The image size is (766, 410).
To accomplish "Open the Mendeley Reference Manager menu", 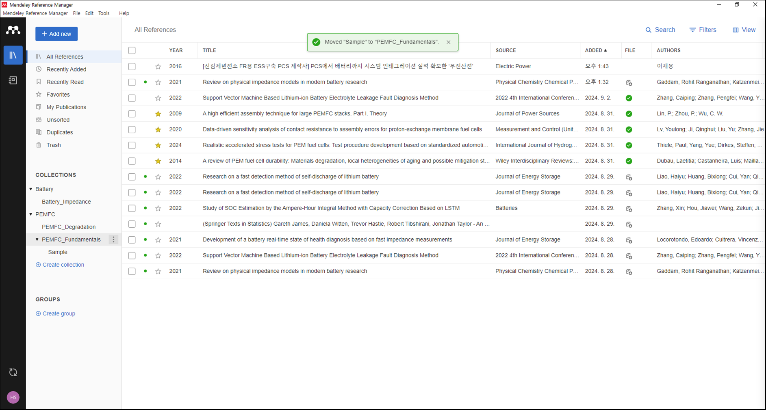I will [x=35, y=13].
